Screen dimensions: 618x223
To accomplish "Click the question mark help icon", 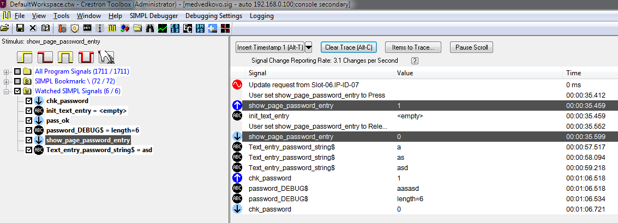I will point(415,61).
